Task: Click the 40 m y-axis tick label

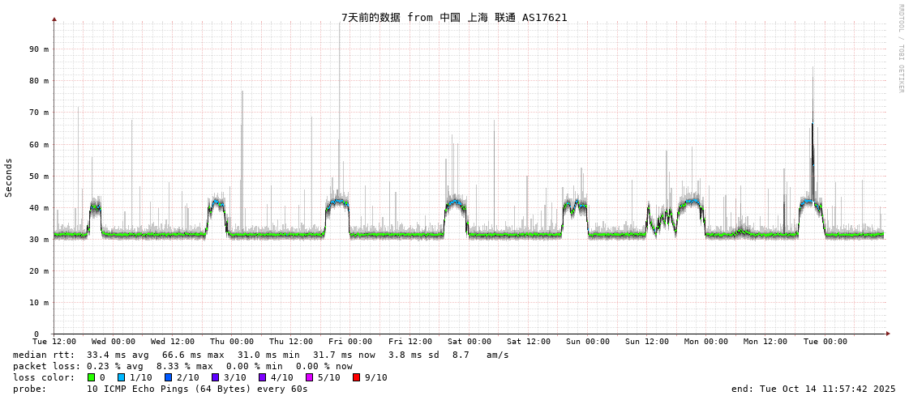Action: 39,208
